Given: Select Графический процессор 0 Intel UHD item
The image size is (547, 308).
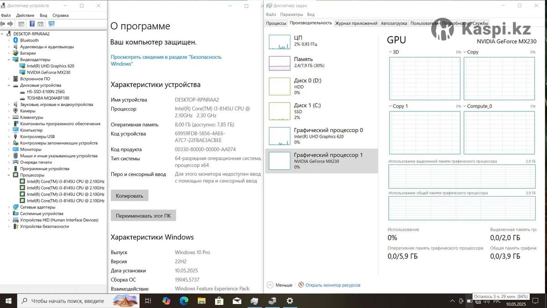Looking at the screenshot, I should tap(321, 136).
